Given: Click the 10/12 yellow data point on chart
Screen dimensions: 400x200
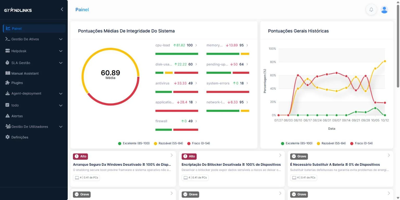Looking at the screenshot, I should point(385,61).
